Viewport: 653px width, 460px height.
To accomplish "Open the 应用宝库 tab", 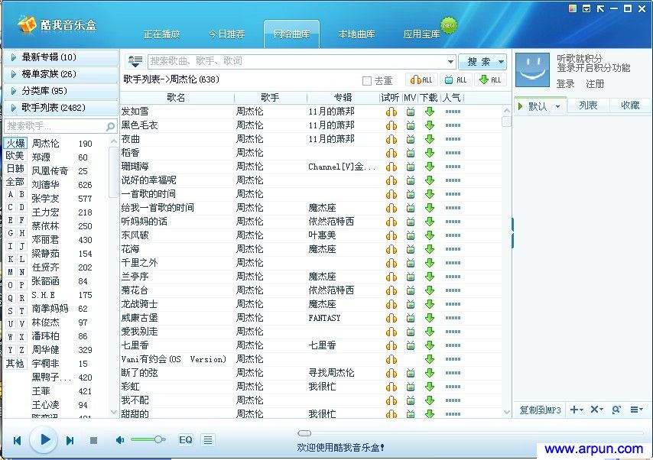I will coord(421,34).
